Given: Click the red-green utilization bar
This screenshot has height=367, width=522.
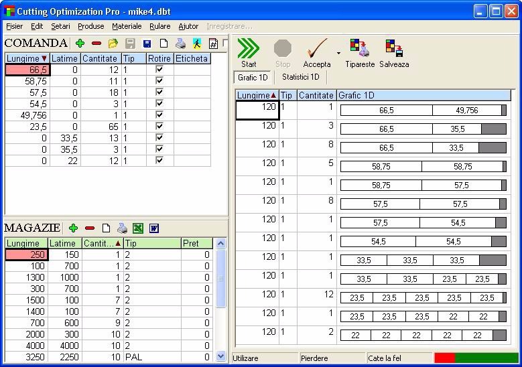Looking at the screenshot, I should click(x=476, y=358).
